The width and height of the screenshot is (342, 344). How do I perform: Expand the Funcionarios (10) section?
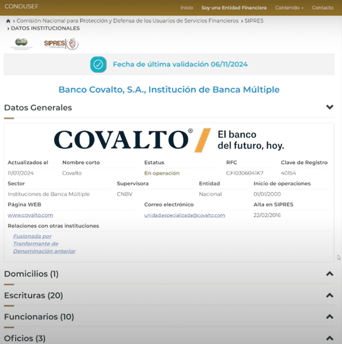coord(329,317)
